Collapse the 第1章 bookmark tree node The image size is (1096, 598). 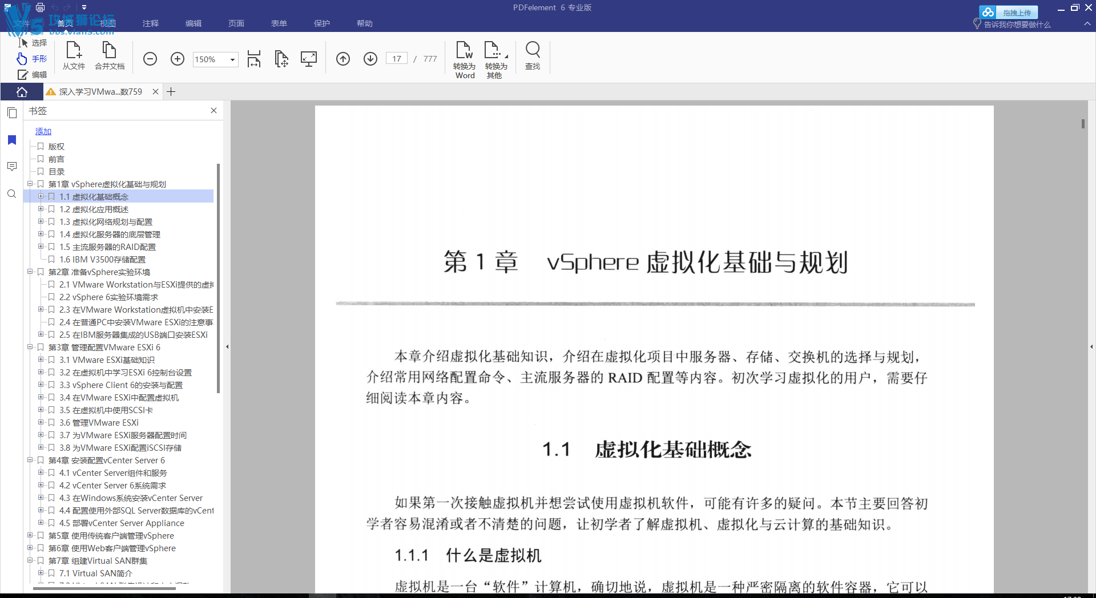[30, 184]
